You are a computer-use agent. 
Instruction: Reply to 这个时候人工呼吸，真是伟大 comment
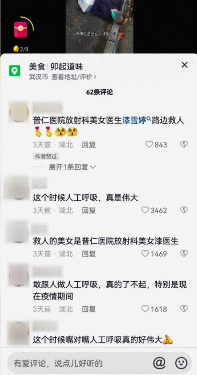[89, 210]
